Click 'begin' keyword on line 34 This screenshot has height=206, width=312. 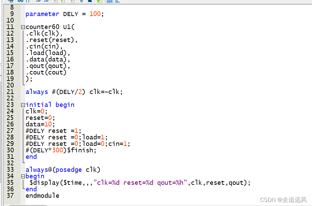[35, 176]
